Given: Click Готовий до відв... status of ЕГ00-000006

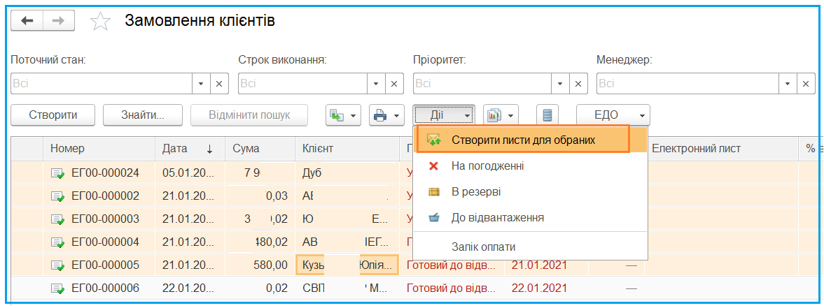Looking at the screenshot, I should coord(451,288).
